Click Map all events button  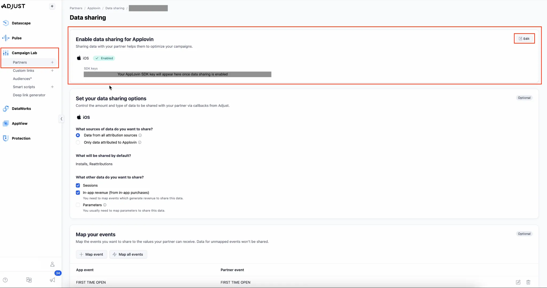128,254
